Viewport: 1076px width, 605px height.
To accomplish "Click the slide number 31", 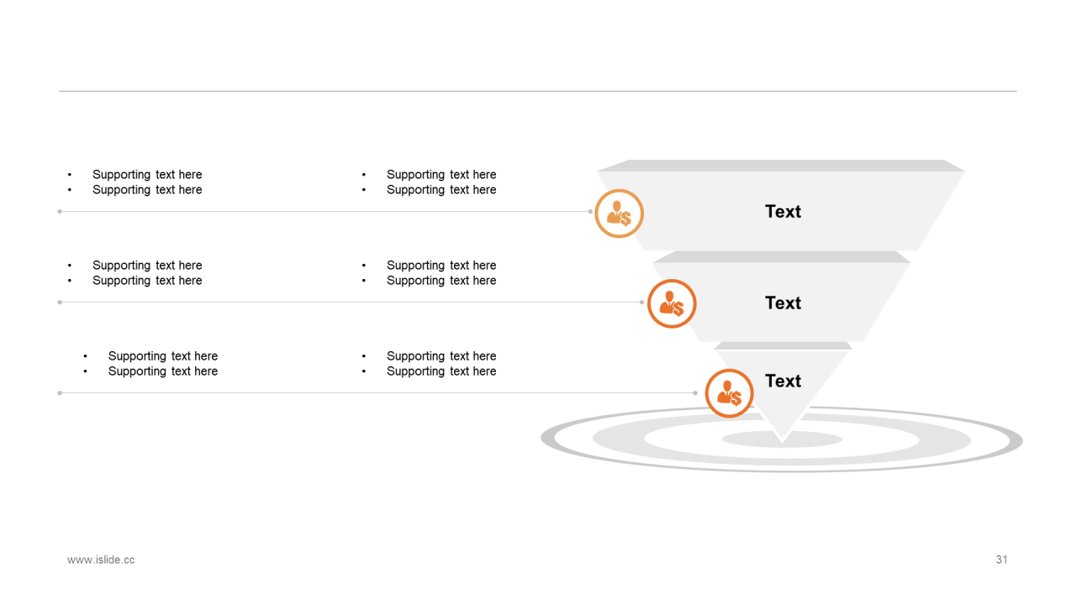I will point(1001,560).
